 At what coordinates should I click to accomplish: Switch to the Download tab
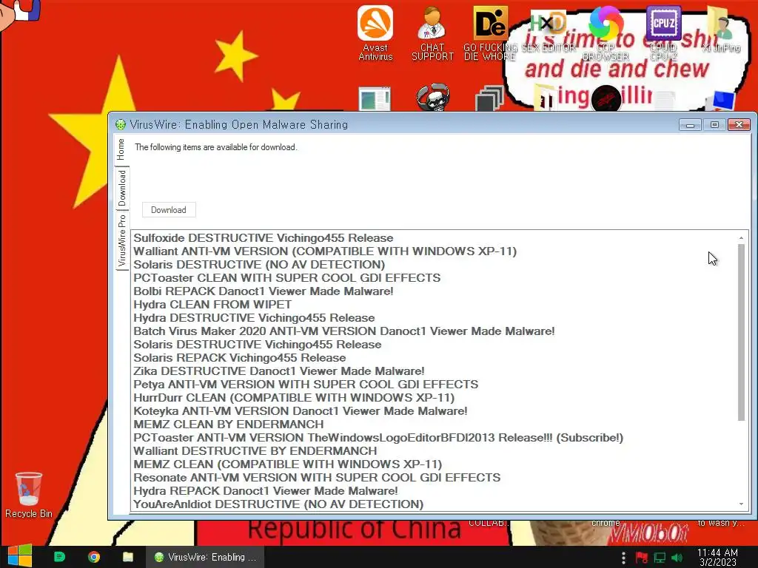pos(121,188)
